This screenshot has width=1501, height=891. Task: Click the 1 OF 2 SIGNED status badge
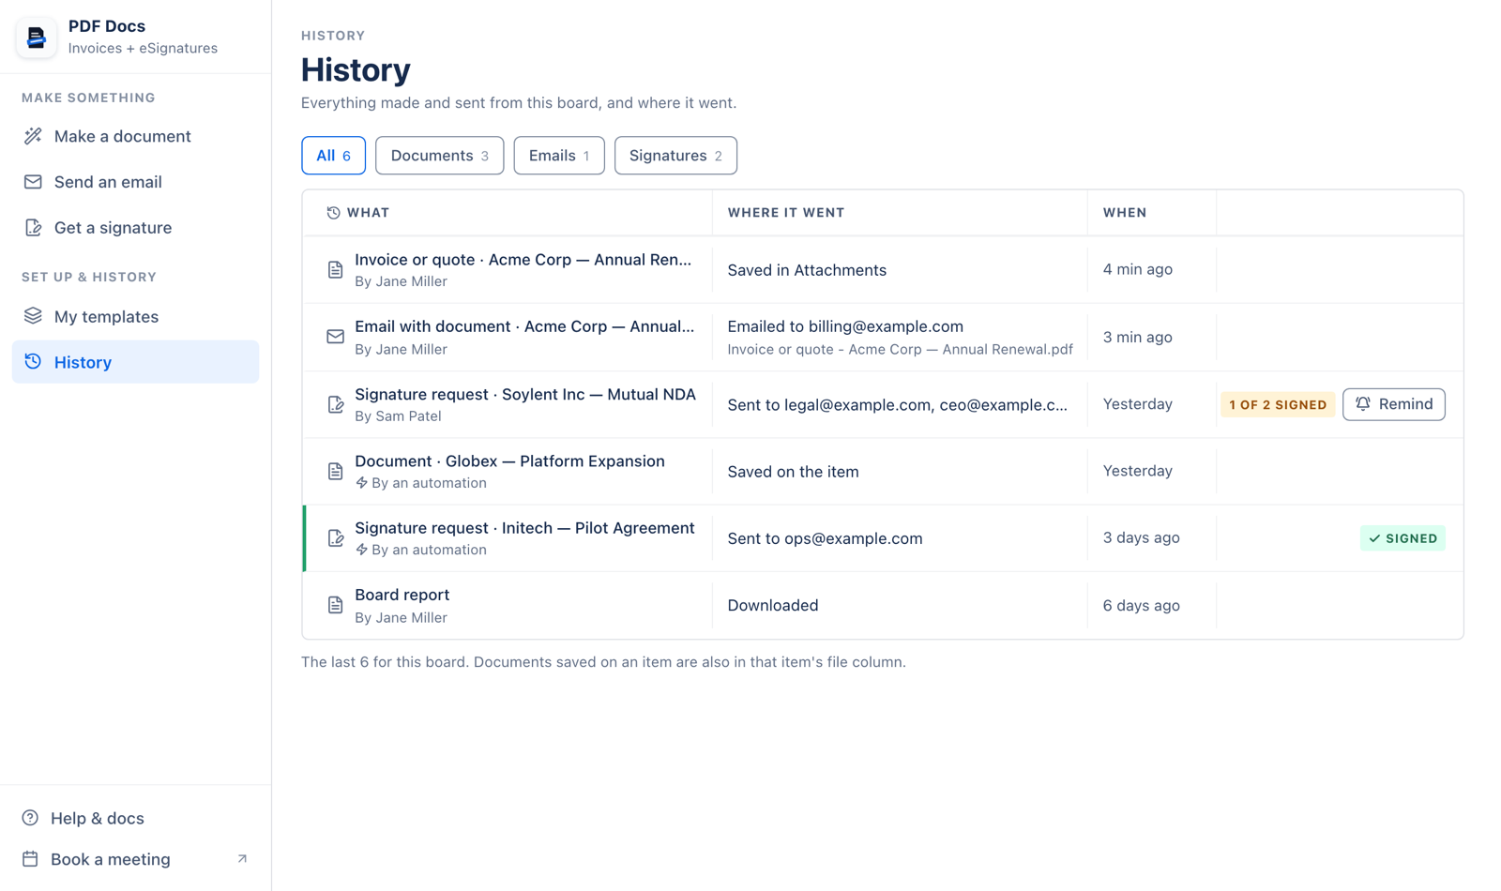pyautogui.click(x=1278, y=404)
